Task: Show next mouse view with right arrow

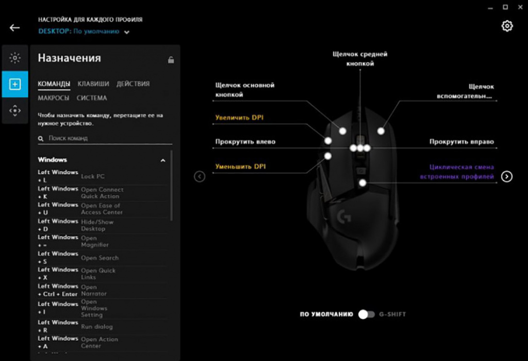Action: 507,177
